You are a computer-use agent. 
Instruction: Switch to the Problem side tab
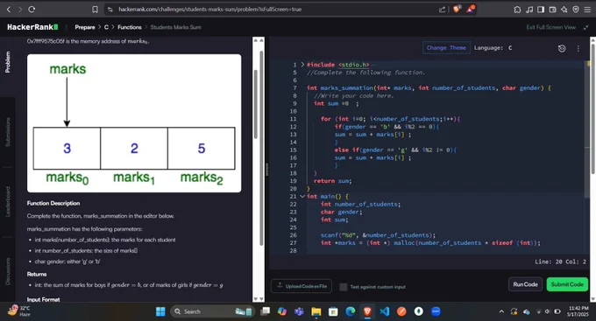click(x=8, y=62)
